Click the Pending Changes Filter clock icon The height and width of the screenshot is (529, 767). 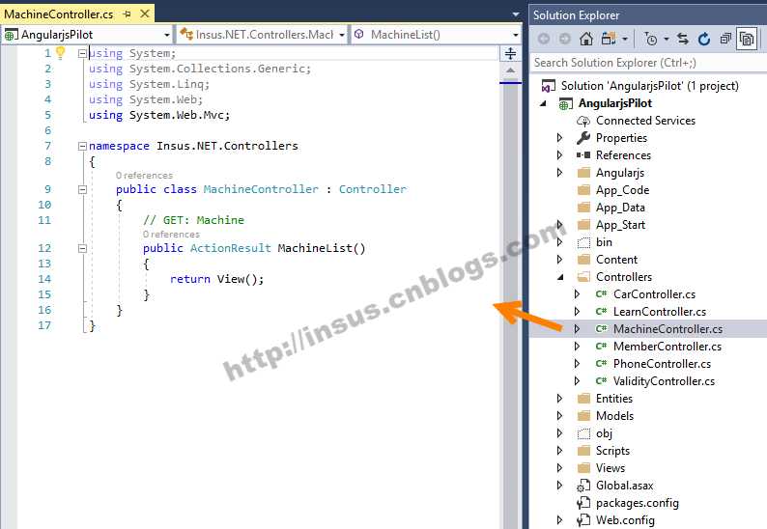(651, 39)
